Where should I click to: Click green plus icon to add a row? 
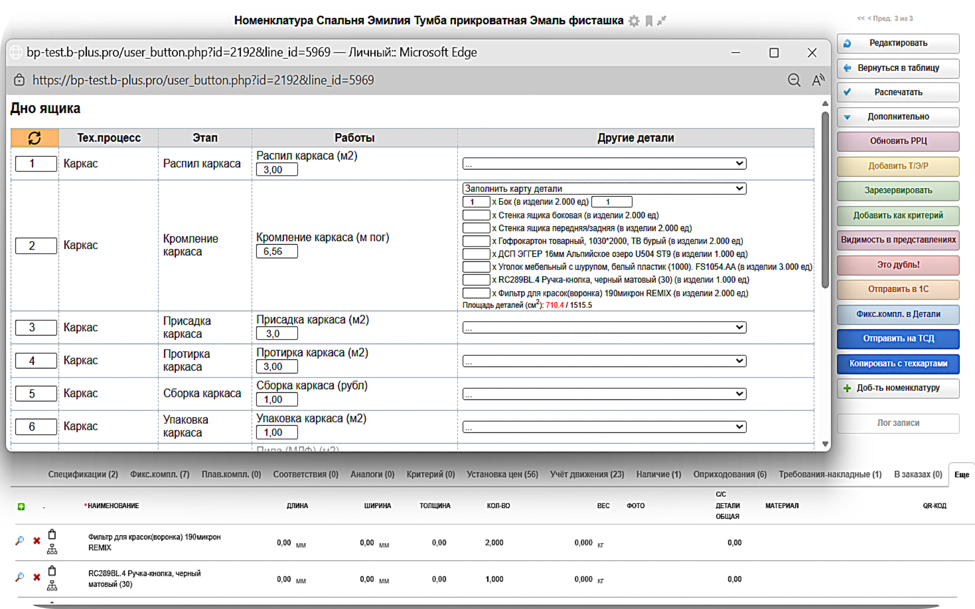tap(21, 506)
